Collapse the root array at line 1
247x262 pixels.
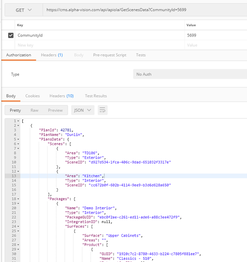pos(19,121)
